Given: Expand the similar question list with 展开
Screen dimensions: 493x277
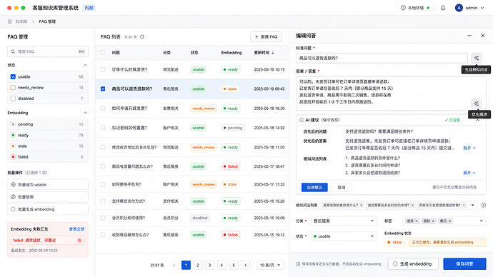Looking at the screenshot, I should point(469,173).
